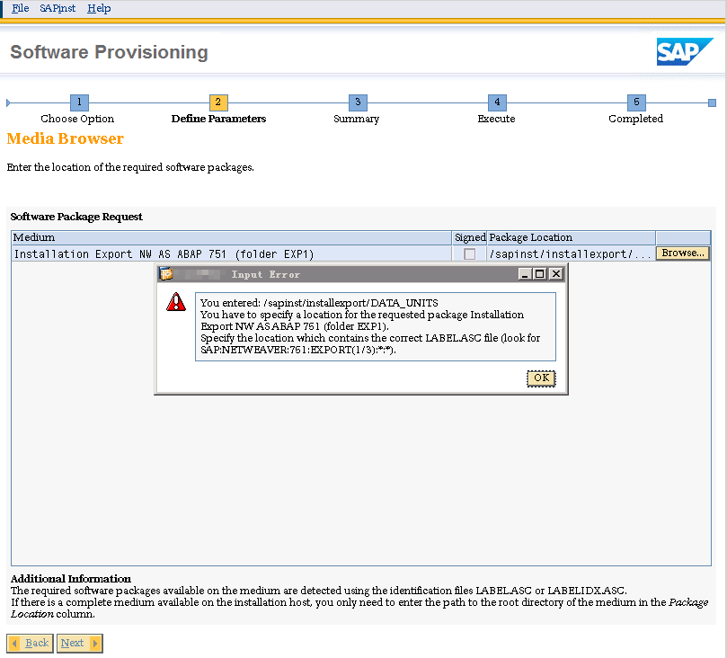Minimize the Input Error dialog

coord(525,274)
